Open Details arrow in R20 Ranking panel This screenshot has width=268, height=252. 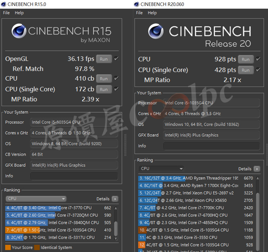(257, 169)
